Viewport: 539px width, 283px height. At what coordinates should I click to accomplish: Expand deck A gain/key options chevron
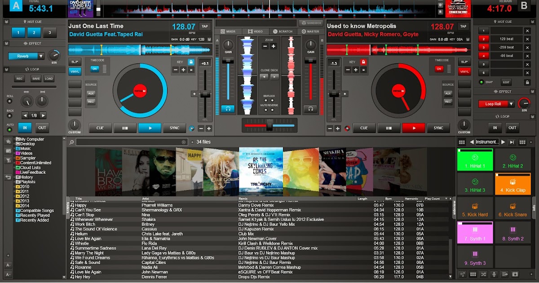(208, 39)
